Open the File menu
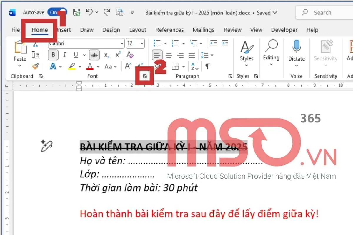This screenshot has width=353, height=235. pos(15,30)
